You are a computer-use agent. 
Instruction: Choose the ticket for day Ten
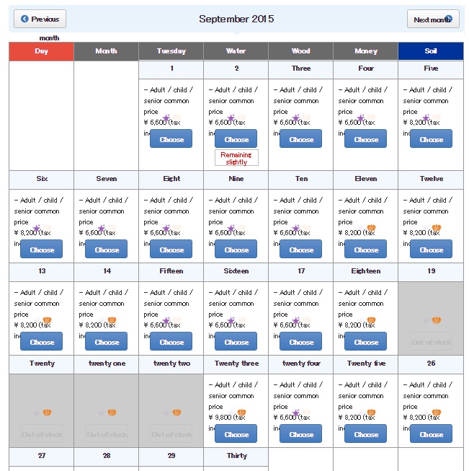tap(300, 249)
